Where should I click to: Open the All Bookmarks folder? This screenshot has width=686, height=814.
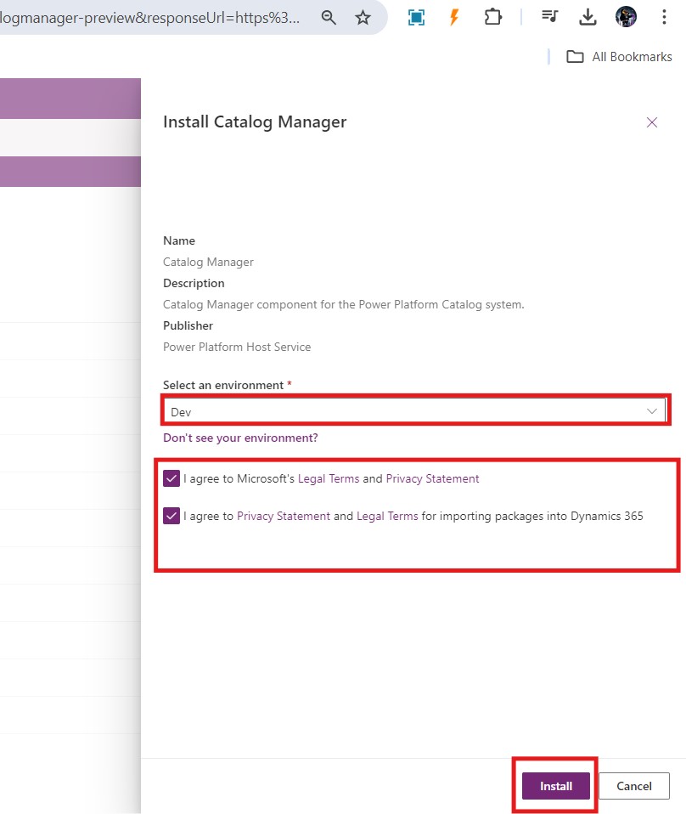(620, 56)
